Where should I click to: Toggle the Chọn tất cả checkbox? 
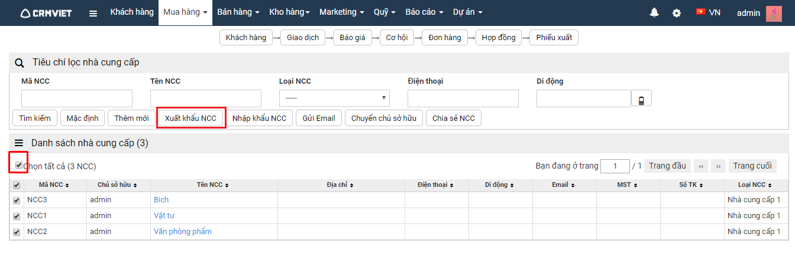pos(19,166)
